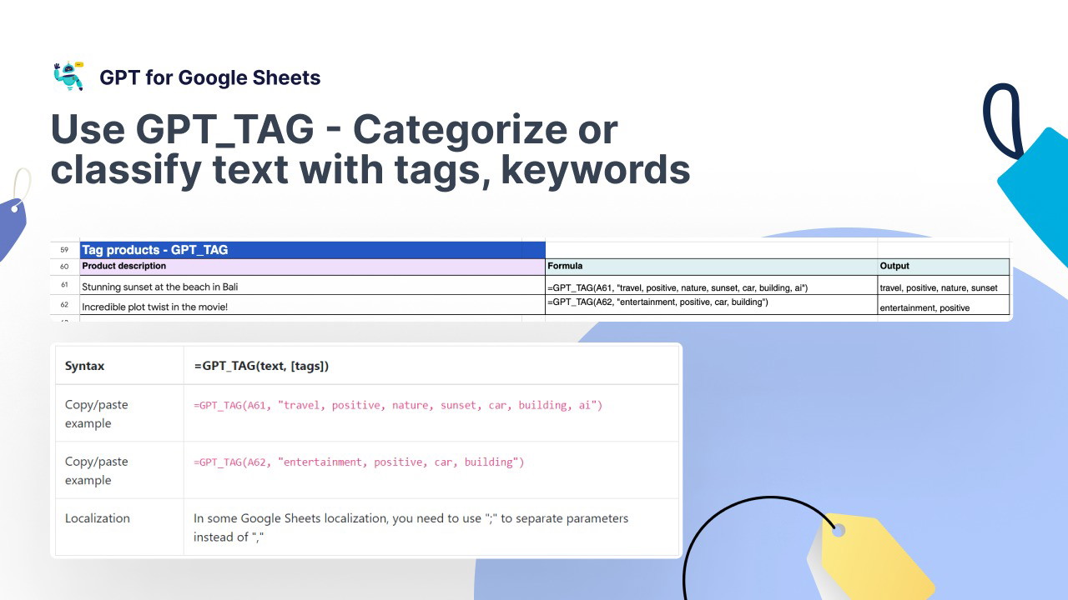Click the GPT for Google Sheets title

pyautogui.click(x=209, y=77)
